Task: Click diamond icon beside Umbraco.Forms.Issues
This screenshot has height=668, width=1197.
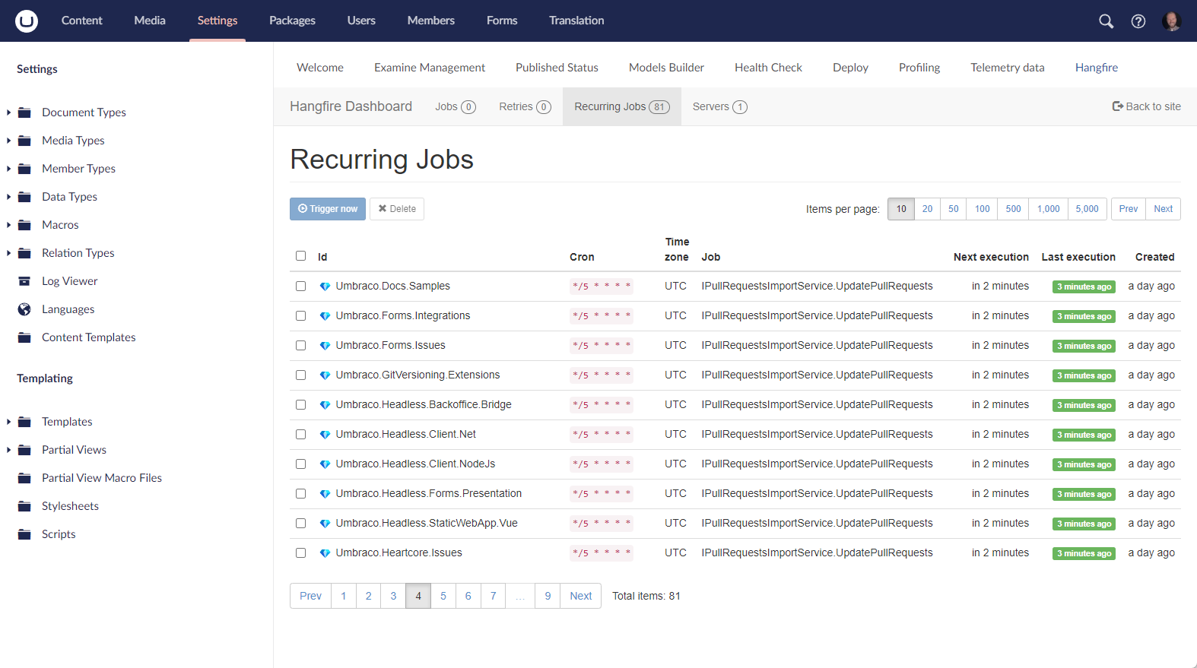Action: (x=325, y=346)
